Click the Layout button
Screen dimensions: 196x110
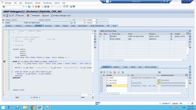coord(45,16)
